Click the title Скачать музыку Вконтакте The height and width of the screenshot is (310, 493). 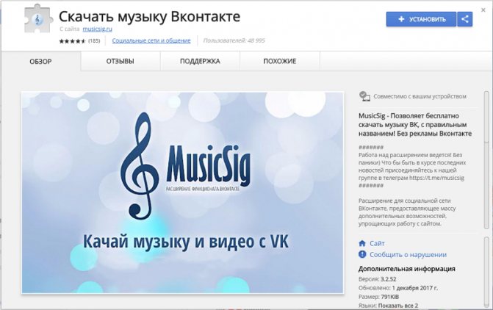[x=150, y=17]
